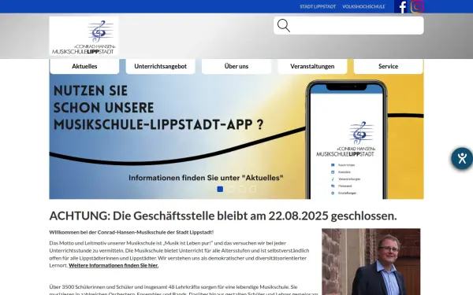Follow 'Weitere Informationen finden Sie hier' link
Viewport: 473px width, 295px height.
click(114, 265)
